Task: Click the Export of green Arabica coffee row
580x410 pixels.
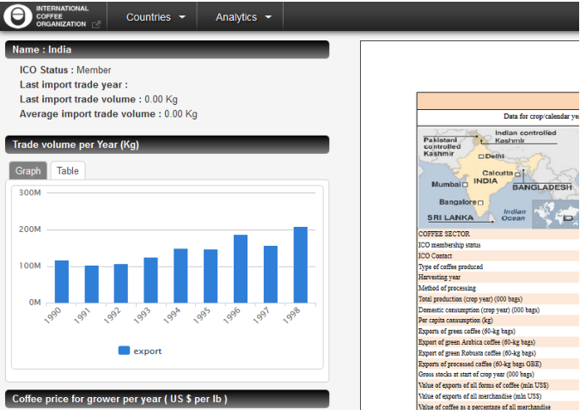Action: click(x=498, y=342)
